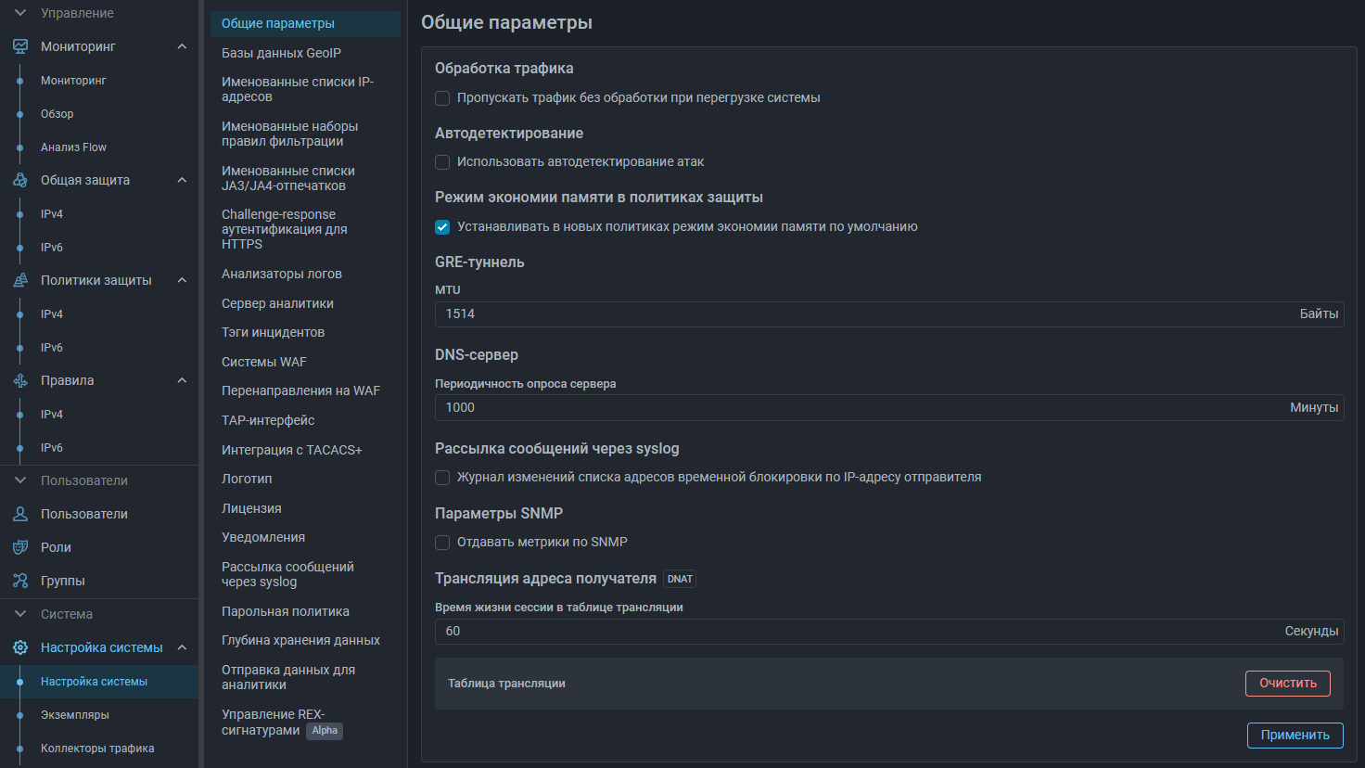Click the Monitoring section icon in sidebar
Screen dimensions: 1365x768
20,46
